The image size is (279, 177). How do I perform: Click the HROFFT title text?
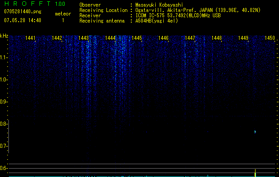click(28, 4)
